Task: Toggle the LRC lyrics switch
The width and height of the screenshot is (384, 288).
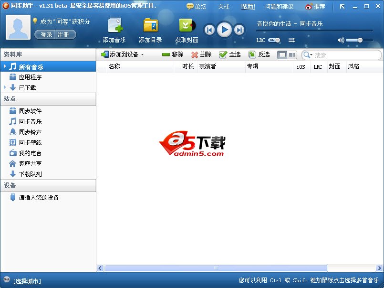Action: point(274,40)
